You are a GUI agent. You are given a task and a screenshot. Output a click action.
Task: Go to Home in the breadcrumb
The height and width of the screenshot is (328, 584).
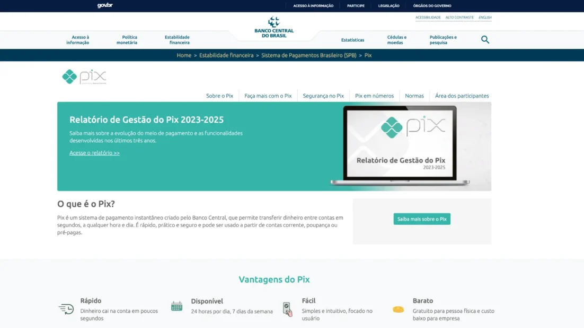(184, 55)
